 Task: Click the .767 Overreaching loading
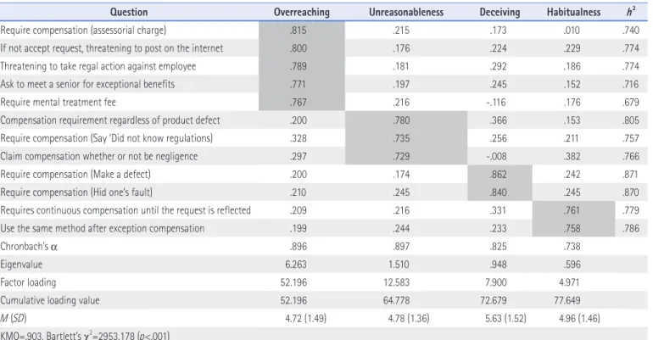(299, 102)
